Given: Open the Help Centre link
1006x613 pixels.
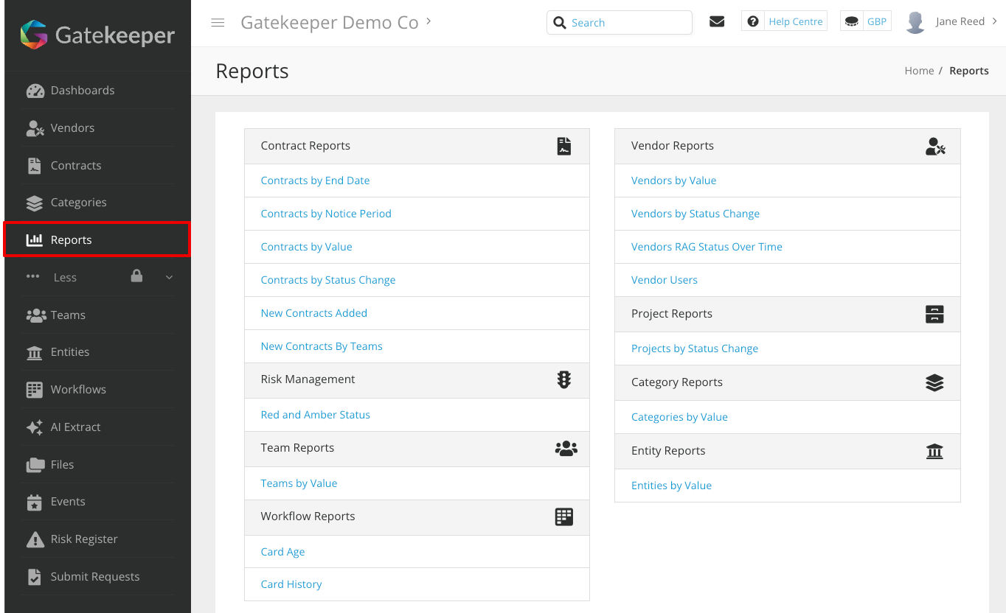Looking at the screenshot, I should tap(796, 21).
